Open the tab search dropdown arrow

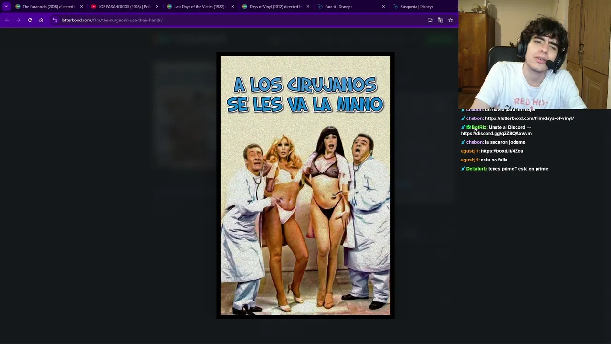pos(6,6)
